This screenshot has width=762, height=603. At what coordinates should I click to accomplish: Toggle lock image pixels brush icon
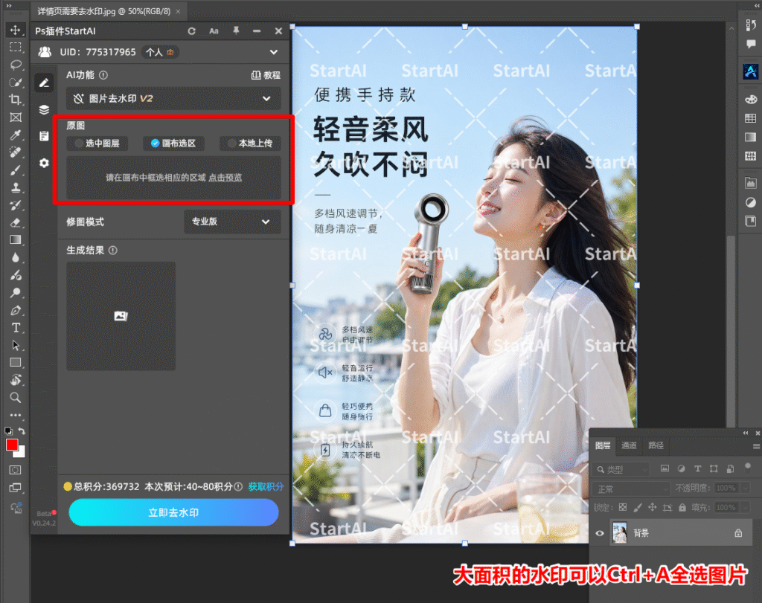638,507
